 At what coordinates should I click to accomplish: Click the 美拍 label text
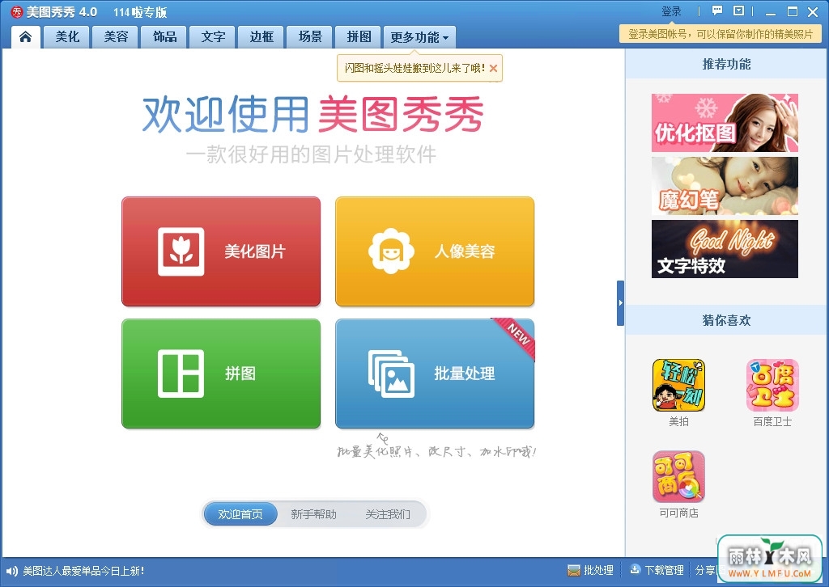click(679, 421)
